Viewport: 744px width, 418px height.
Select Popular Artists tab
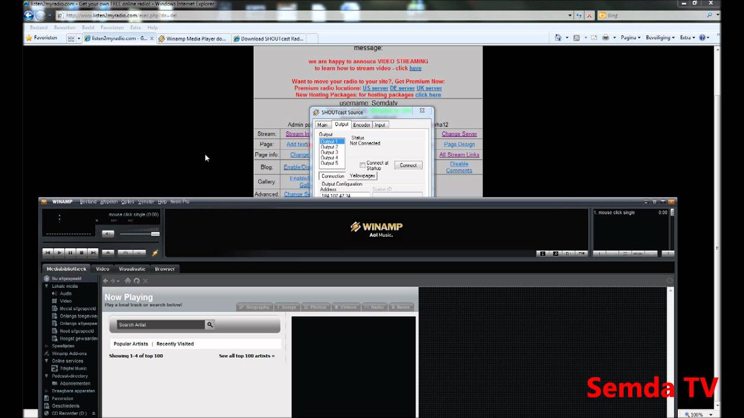coord(131,344)
